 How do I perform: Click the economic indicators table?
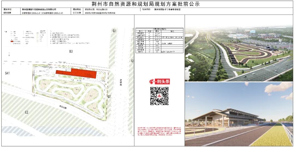pos(159,40)
